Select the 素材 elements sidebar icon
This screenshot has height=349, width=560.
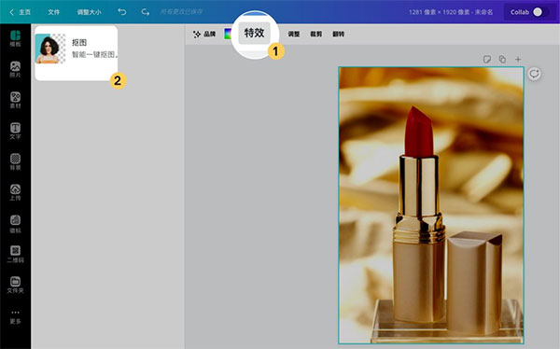point(15,100)
